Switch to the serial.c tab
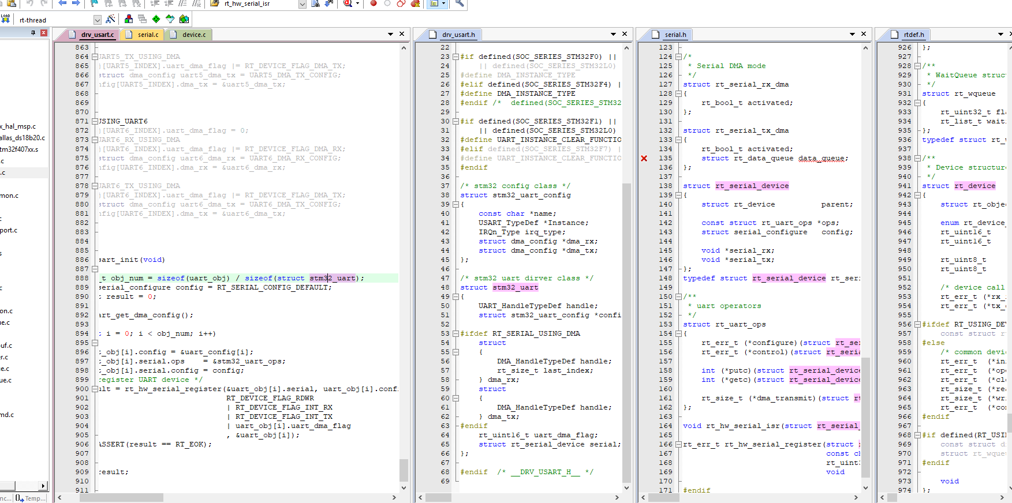This screenshot has height=503, width=1012. coord(143,35)
